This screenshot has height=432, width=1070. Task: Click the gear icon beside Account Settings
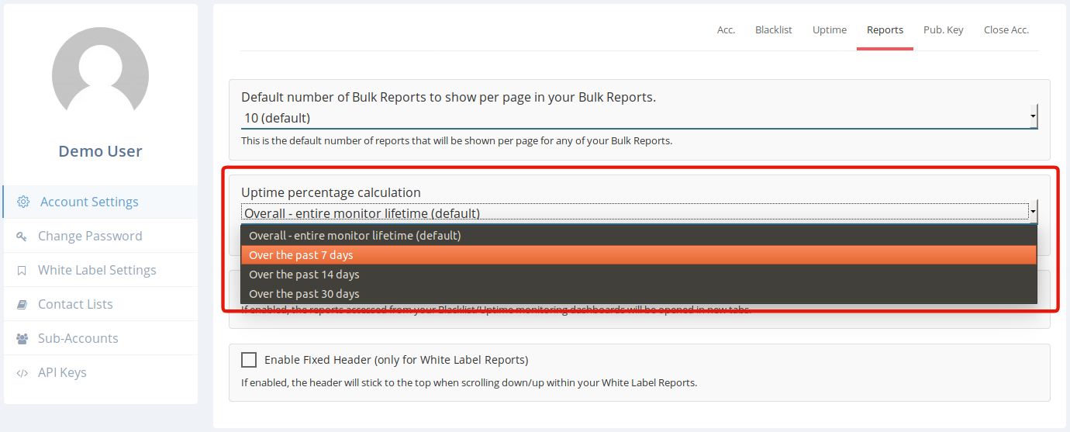[23, 202]
